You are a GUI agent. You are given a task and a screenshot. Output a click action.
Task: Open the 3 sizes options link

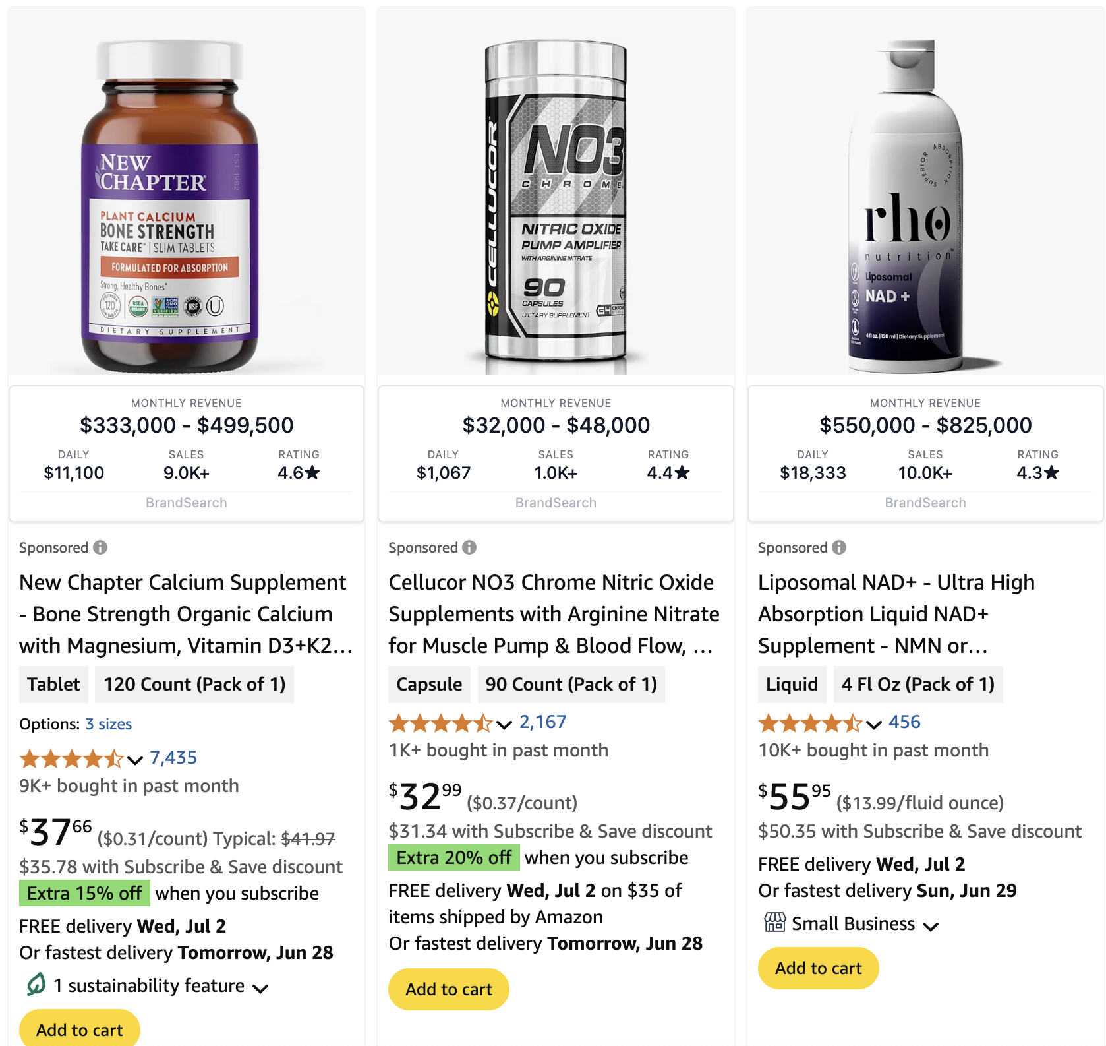pyautogui.click(x=109, y=724)
